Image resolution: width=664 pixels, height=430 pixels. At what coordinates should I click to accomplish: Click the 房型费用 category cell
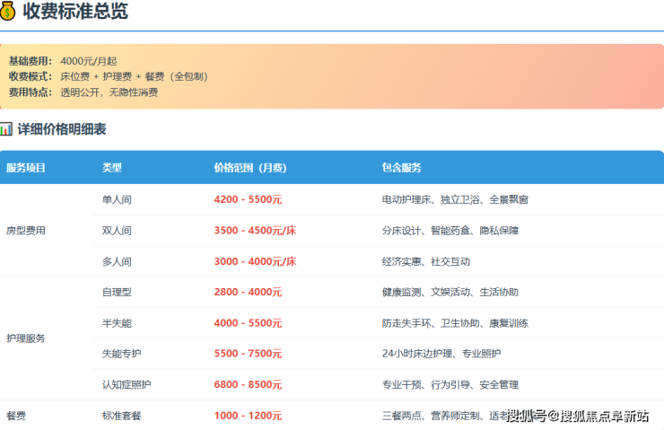(26, 231)
